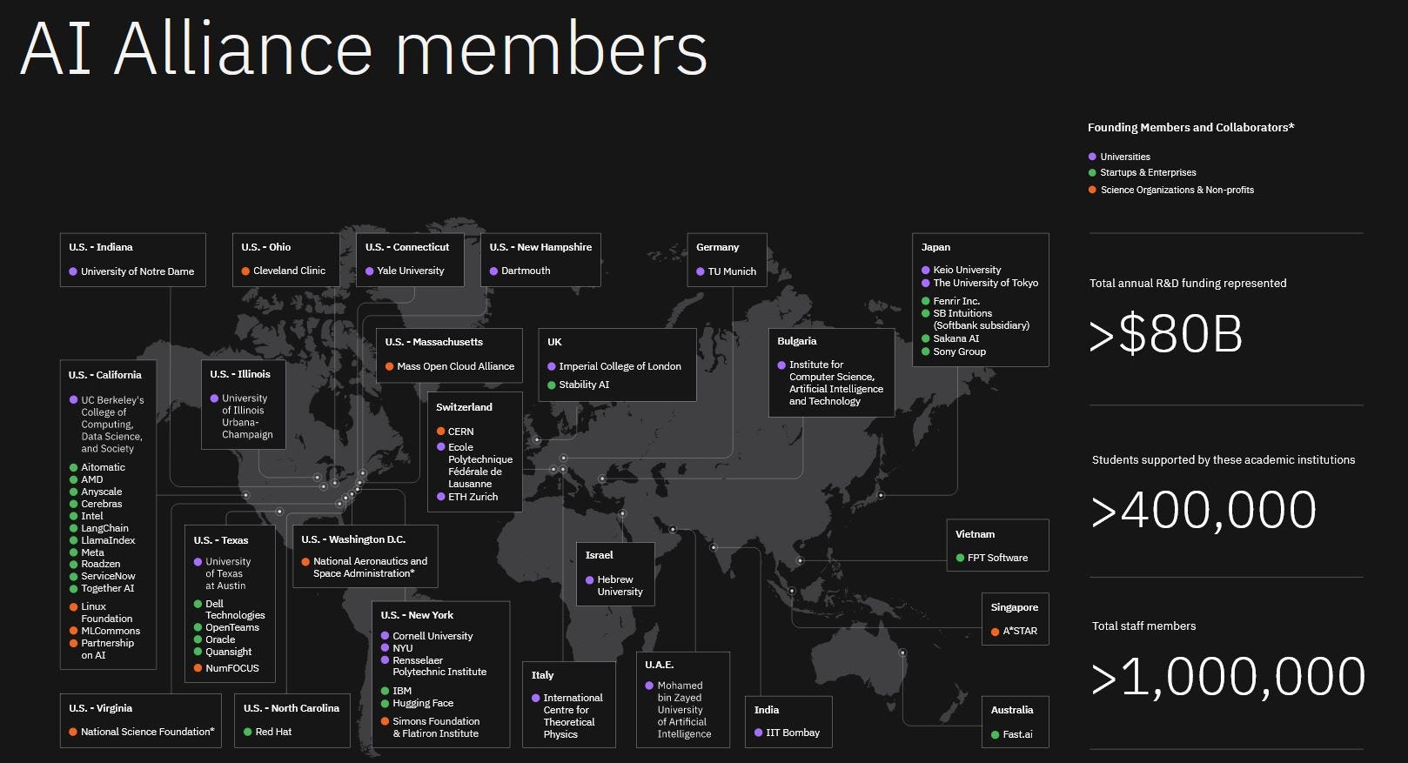Click 'Cornell University' under New York

coord(432,636)
